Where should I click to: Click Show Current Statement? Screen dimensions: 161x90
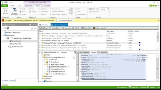tap(58, 14)
